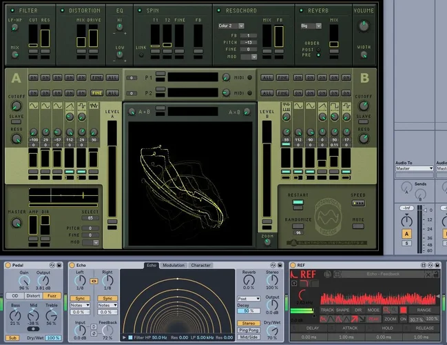Viewport: 447px width, 345px height.
Task: Toggle the Sub button on Pedal
Action: 12,338
